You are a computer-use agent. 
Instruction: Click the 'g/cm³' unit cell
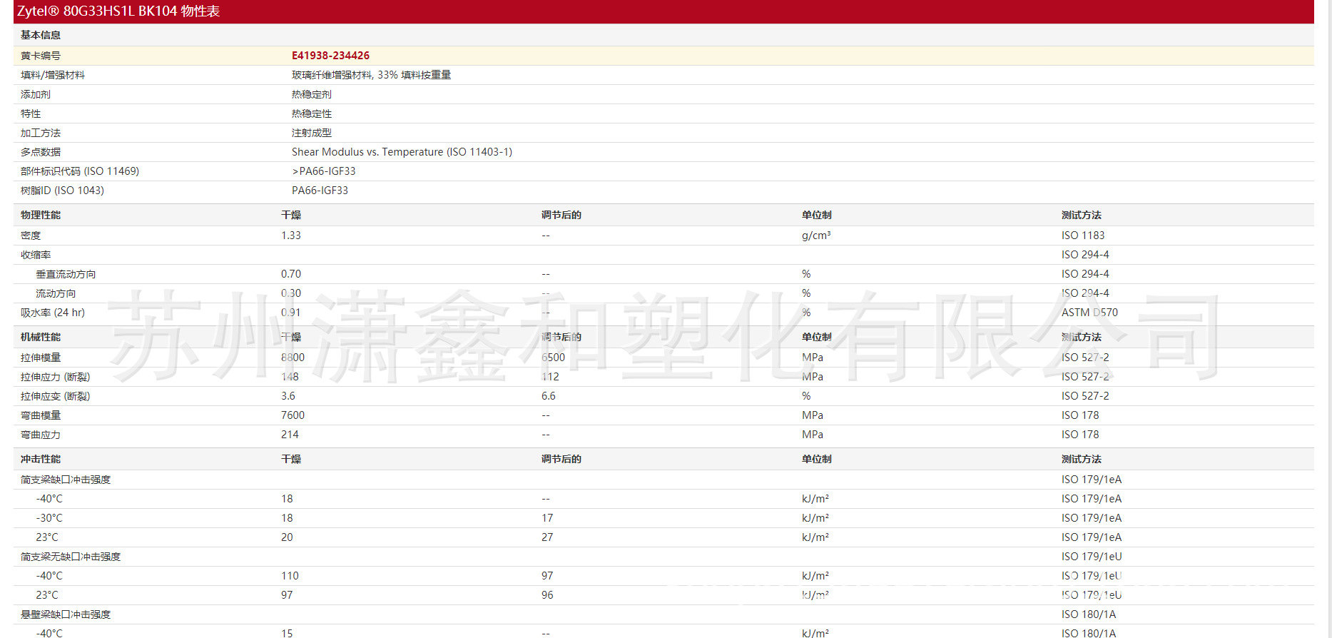coord(816,236)
